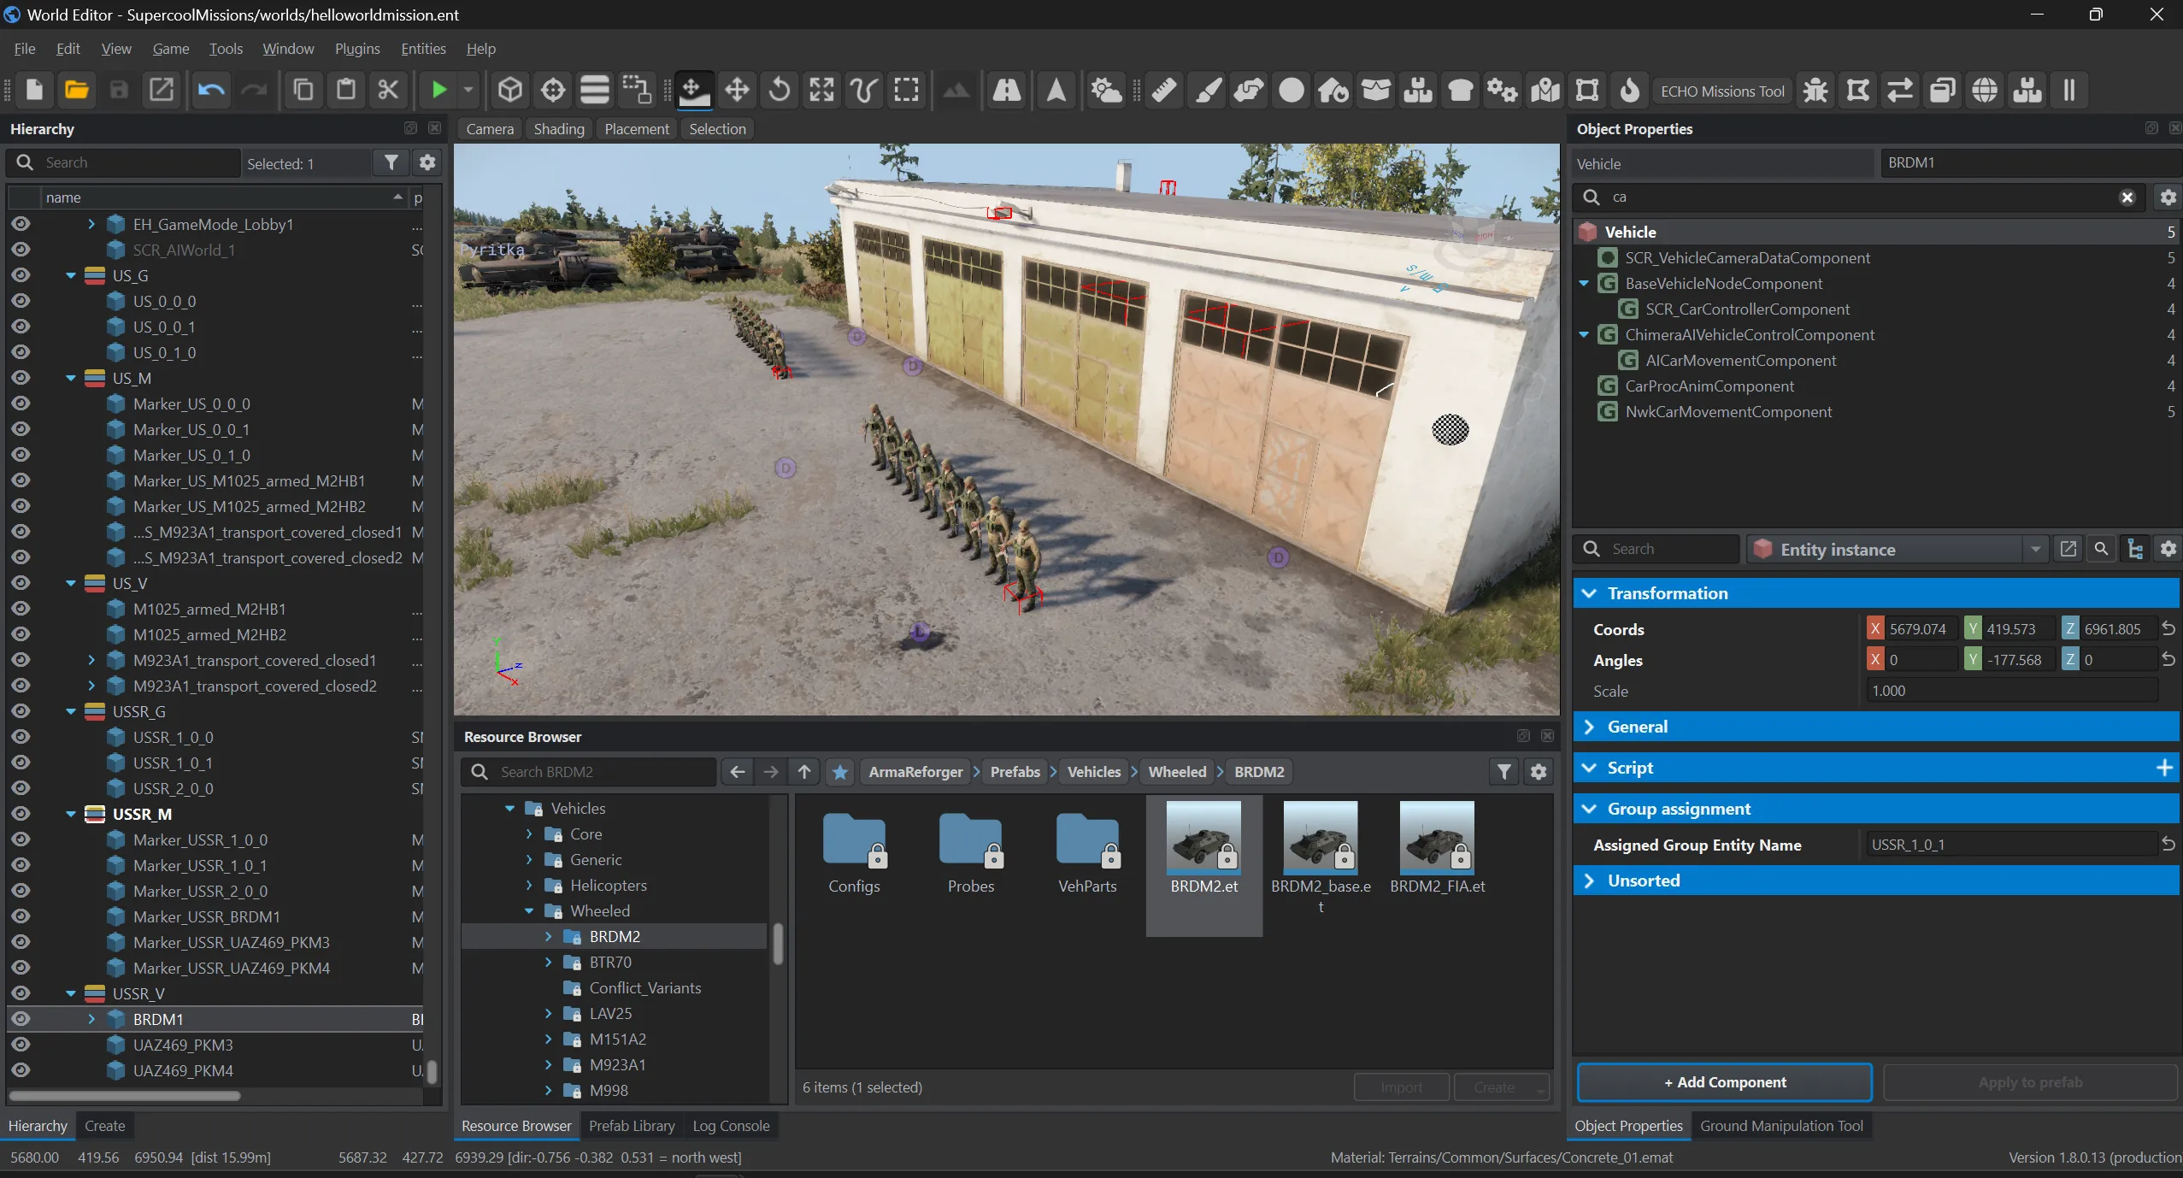Collapse the Transformation section
2183x1178 pixels.
[1589, 593]
